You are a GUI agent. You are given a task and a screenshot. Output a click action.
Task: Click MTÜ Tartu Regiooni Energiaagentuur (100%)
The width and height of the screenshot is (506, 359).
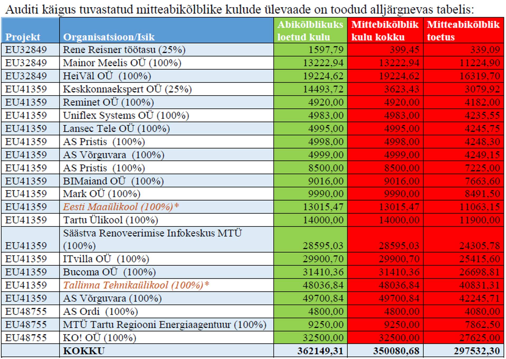click(x=165, y=324)
